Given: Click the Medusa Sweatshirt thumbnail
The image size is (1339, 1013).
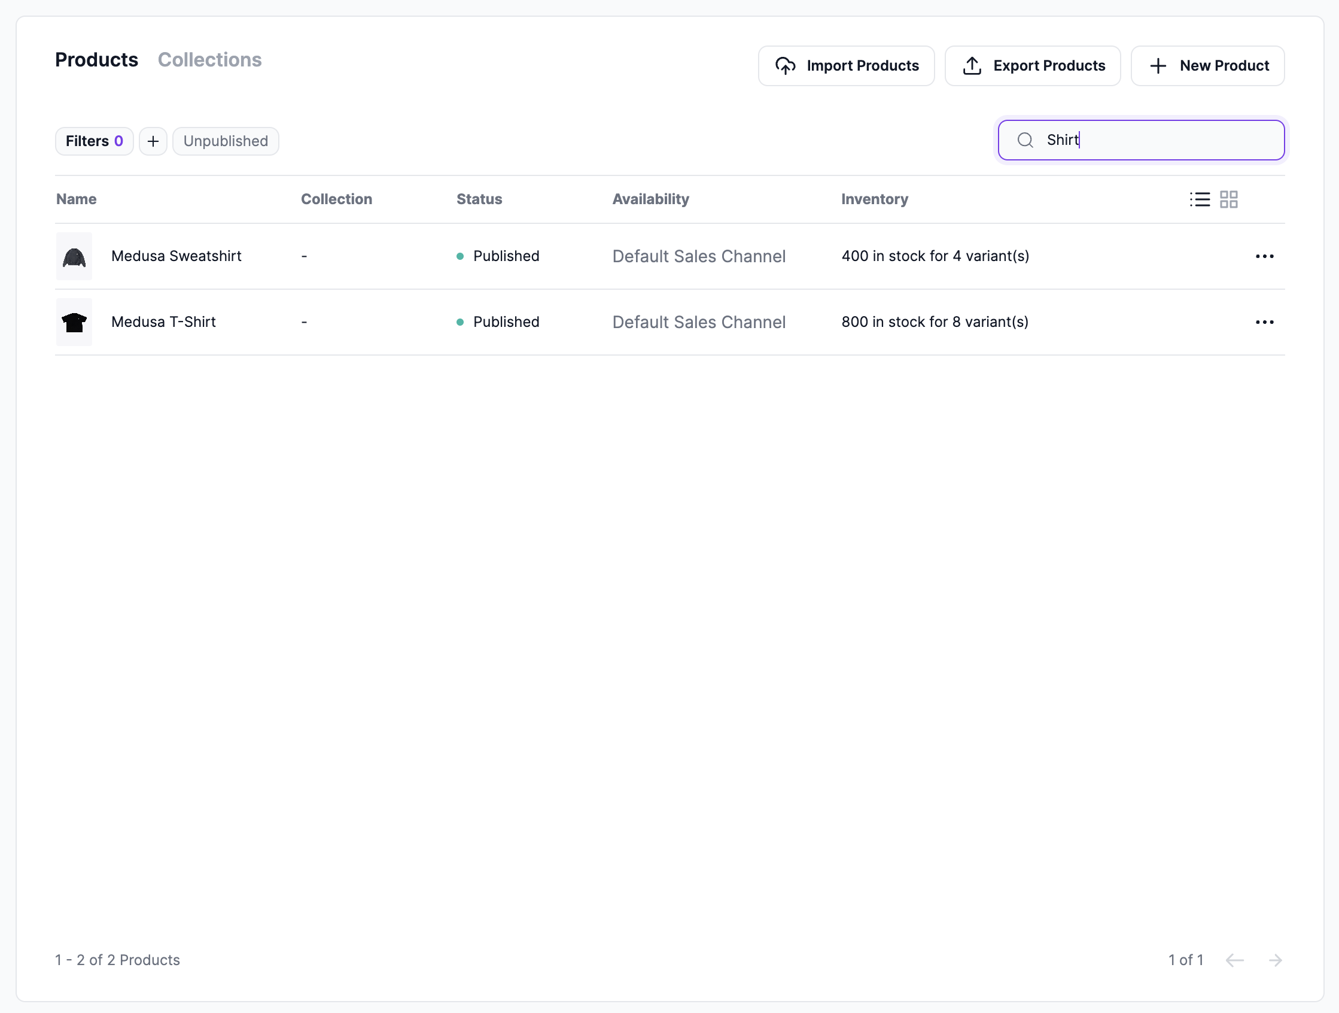Looking at the screenshot, I should point(74,256).
